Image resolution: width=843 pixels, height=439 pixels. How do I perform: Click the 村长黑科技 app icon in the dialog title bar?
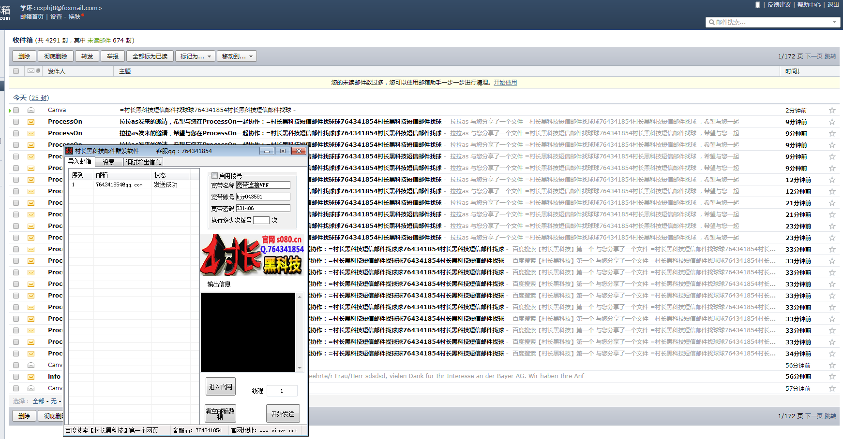pyautogui.click(x=69, y=151)
